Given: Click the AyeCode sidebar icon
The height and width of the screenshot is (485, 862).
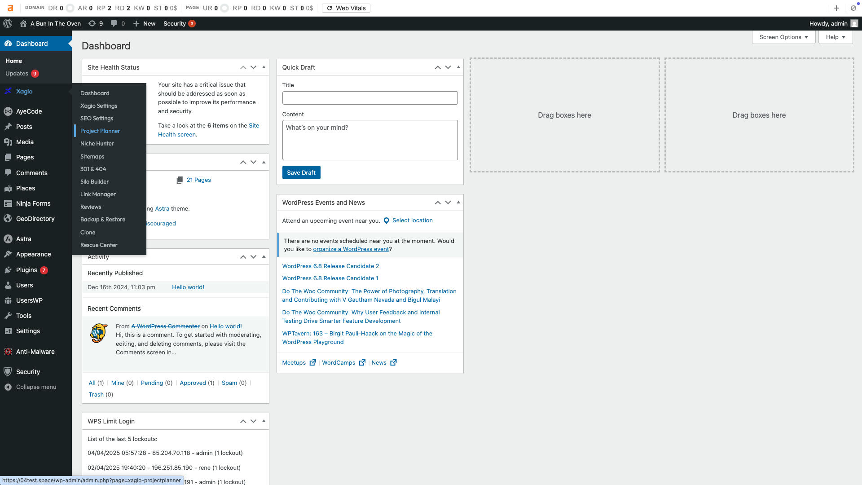Looking at the screenshot, I should 8,111.
